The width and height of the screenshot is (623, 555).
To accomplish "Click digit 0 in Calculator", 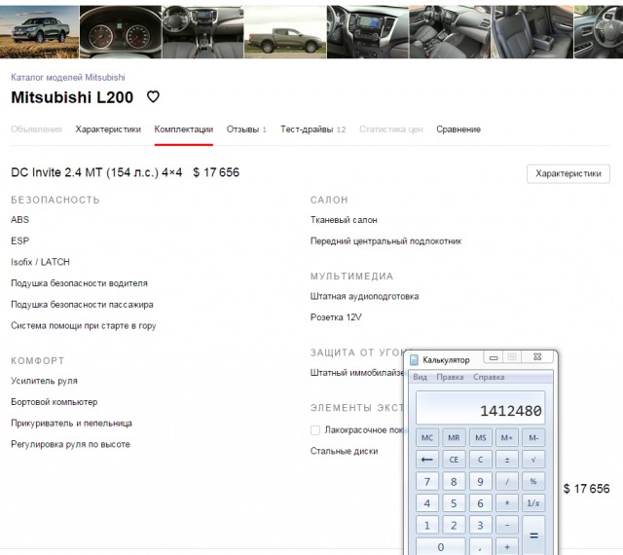I will point(440,546).
